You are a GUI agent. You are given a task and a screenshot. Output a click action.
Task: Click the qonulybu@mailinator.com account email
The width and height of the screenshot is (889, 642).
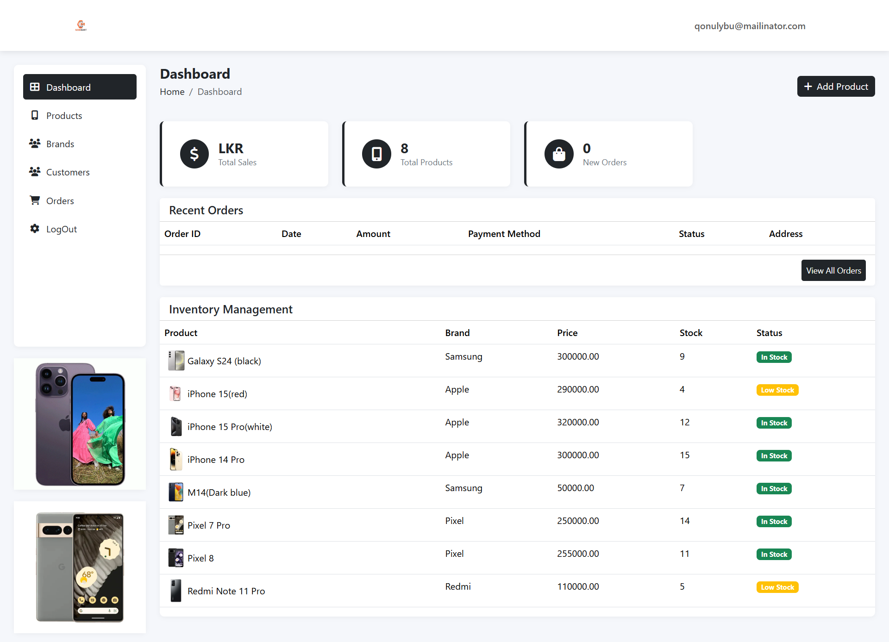pyautogui.click(x=750, y=26)
